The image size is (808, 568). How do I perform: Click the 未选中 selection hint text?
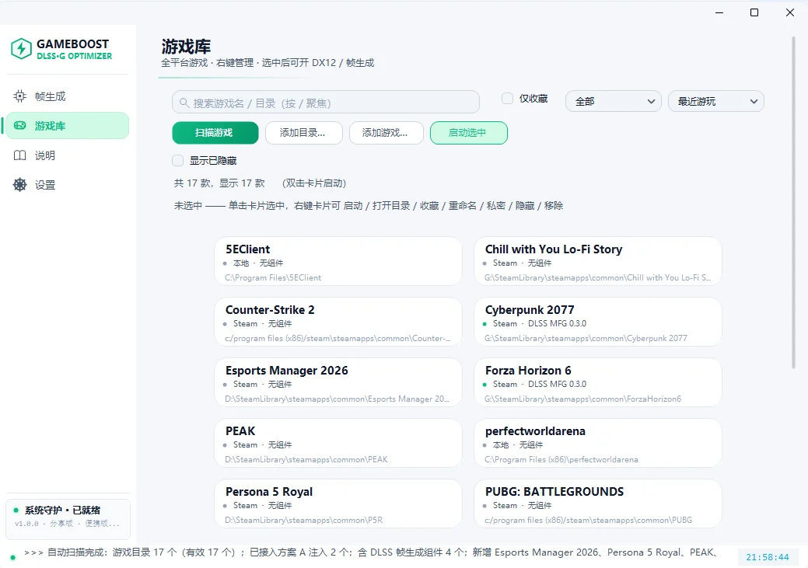coord(369,206)
